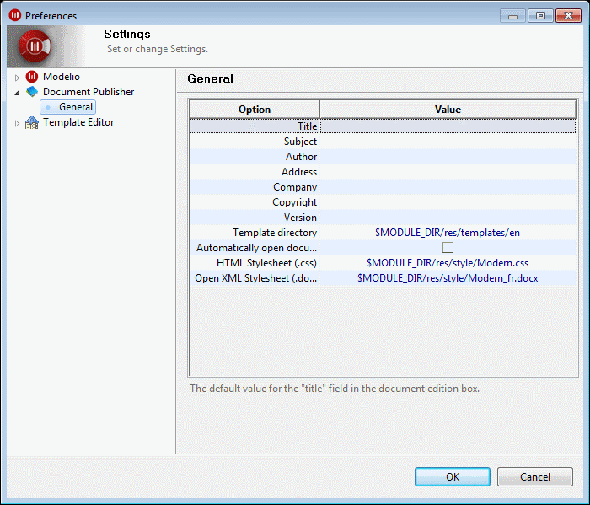The height and width of the screenshot is (505, 590).
Task: Select Document Publisher tree entry
Action: pos(88,92)
